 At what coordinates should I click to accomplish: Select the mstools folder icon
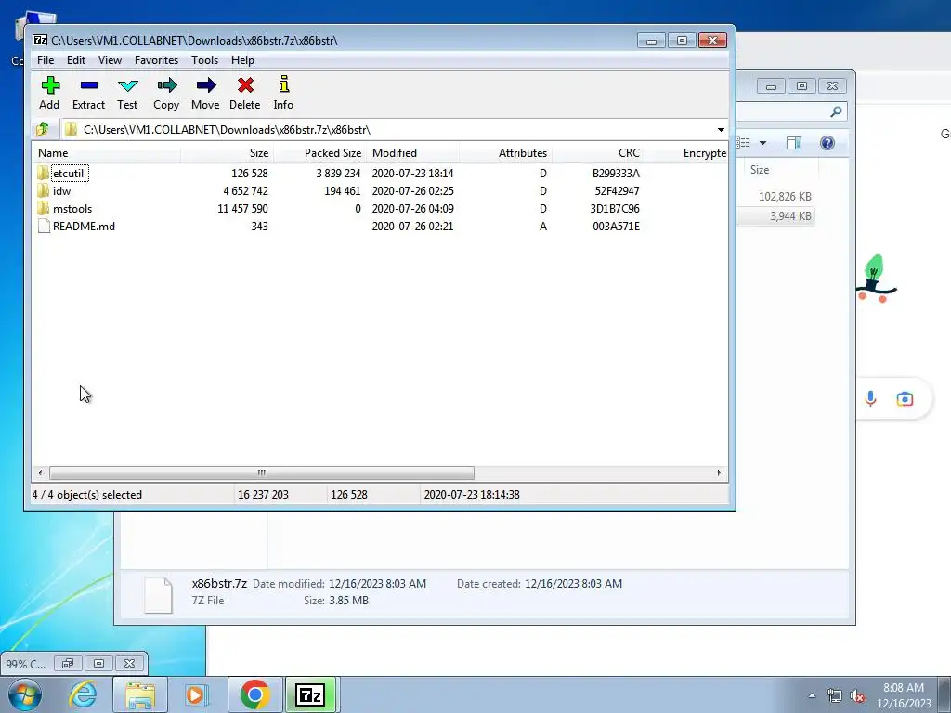coord(43,209)
